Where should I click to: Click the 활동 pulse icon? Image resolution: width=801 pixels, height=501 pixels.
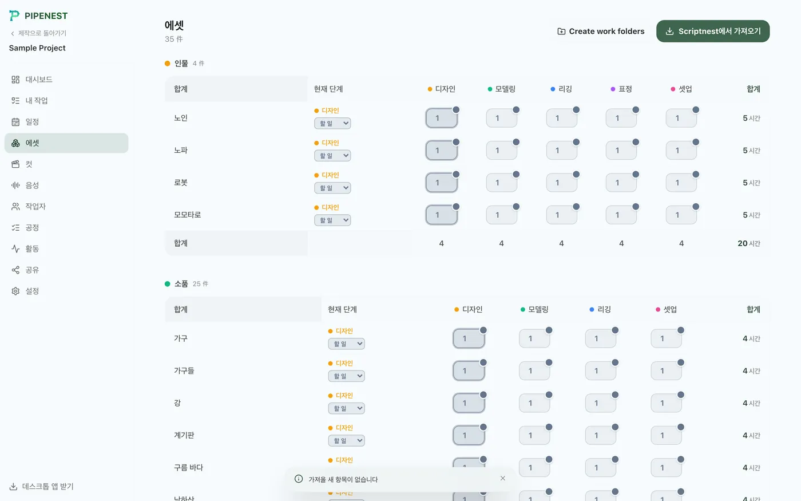coord(15,249)
